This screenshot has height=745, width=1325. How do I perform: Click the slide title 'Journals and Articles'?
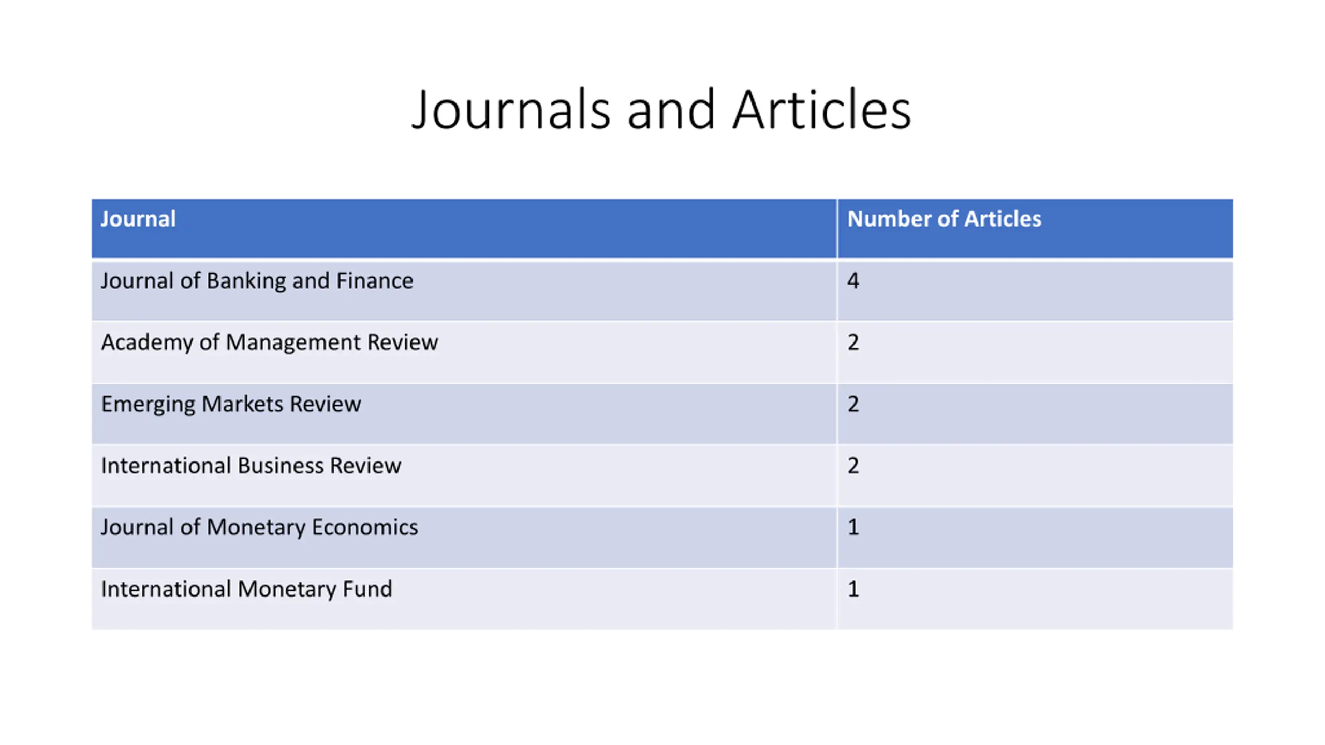[x=661, y=109]
